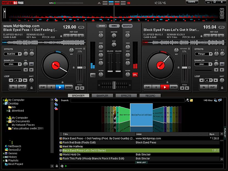Click add favorite folder yellow-star icon

(x=56, y=100)
